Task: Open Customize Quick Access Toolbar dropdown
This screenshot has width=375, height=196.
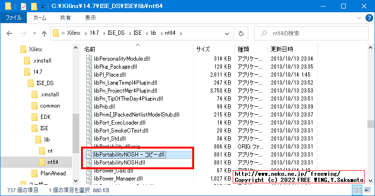Action: 42,7
